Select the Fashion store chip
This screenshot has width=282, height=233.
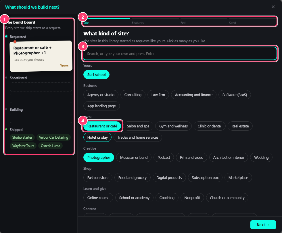[98, 177]
